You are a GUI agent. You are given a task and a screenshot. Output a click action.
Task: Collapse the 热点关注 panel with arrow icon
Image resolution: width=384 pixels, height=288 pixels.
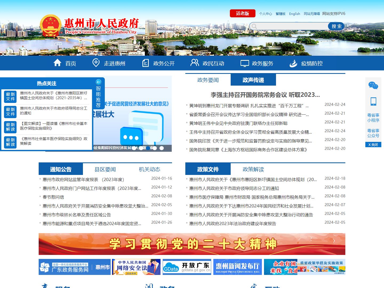tap(98, 82)
